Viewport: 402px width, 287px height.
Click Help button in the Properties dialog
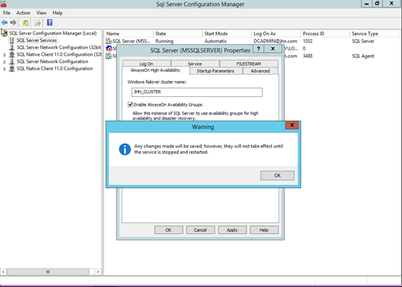(264, 230)
